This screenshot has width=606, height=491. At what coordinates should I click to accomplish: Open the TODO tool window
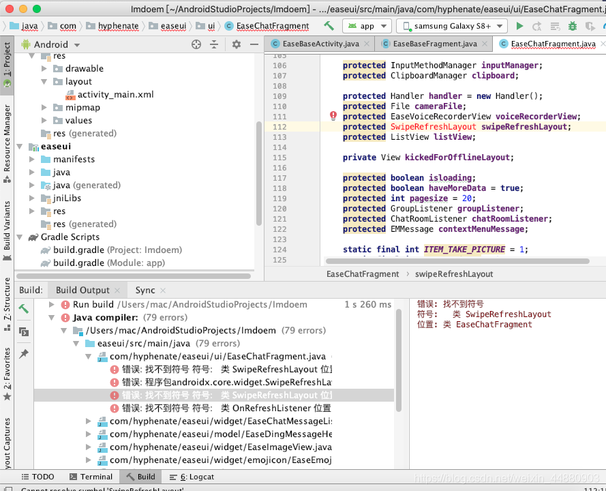[37, 477]
